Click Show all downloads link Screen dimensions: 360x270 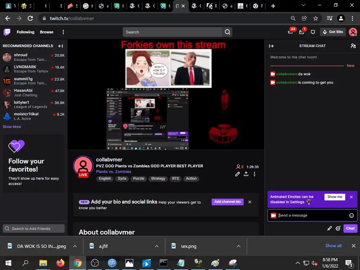(333, 246)
